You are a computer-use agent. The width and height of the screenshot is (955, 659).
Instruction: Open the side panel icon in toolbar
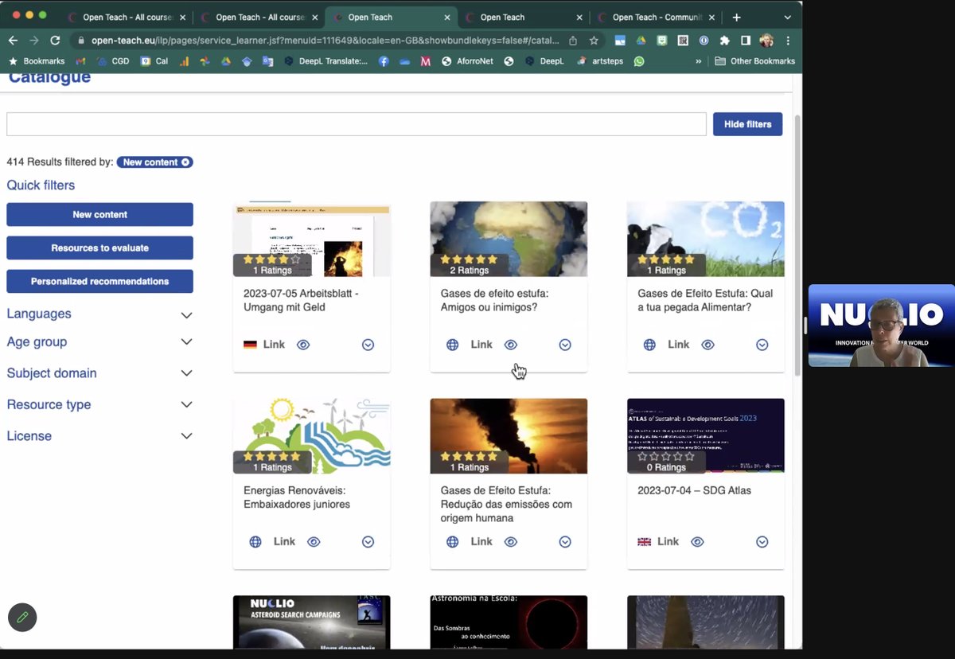[x=745, y=41]
